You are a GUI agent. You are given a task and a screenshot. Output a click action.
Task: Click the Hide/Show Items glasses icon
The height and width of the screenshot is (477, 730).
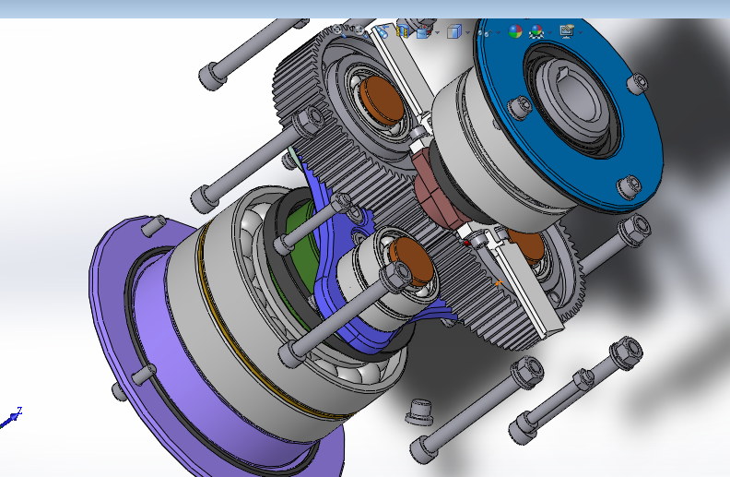pos(485,32)
